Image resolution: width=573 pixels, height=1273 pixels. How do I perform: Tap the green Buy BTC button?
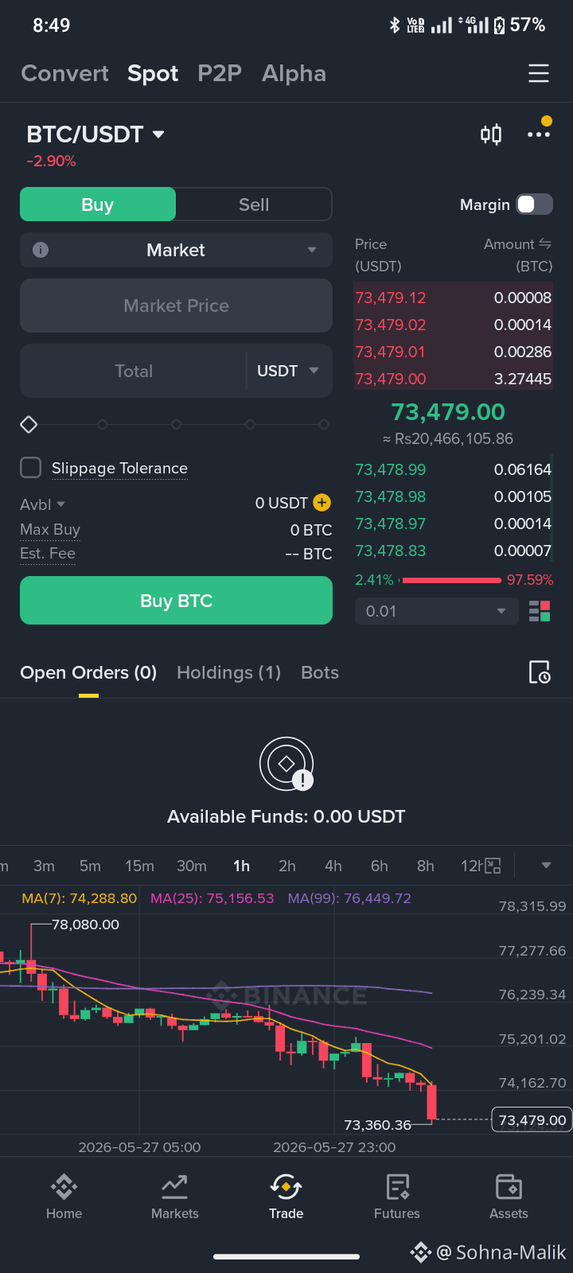coord(176,601)
